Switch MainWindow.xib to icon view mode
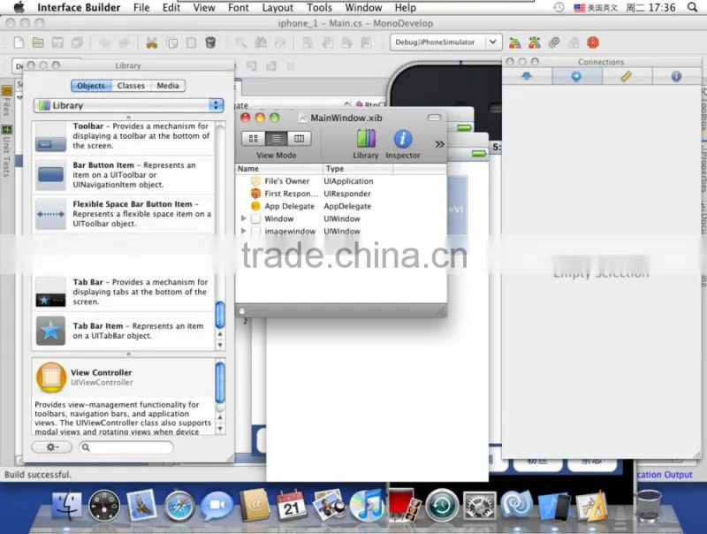This screenshot has height=534, width=707. click(254, 139)
